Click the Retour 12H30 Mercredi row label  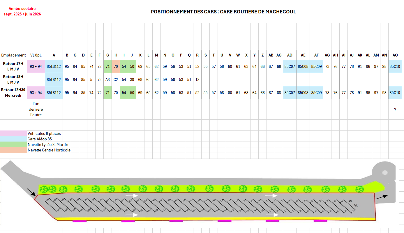tap(13, 93)
